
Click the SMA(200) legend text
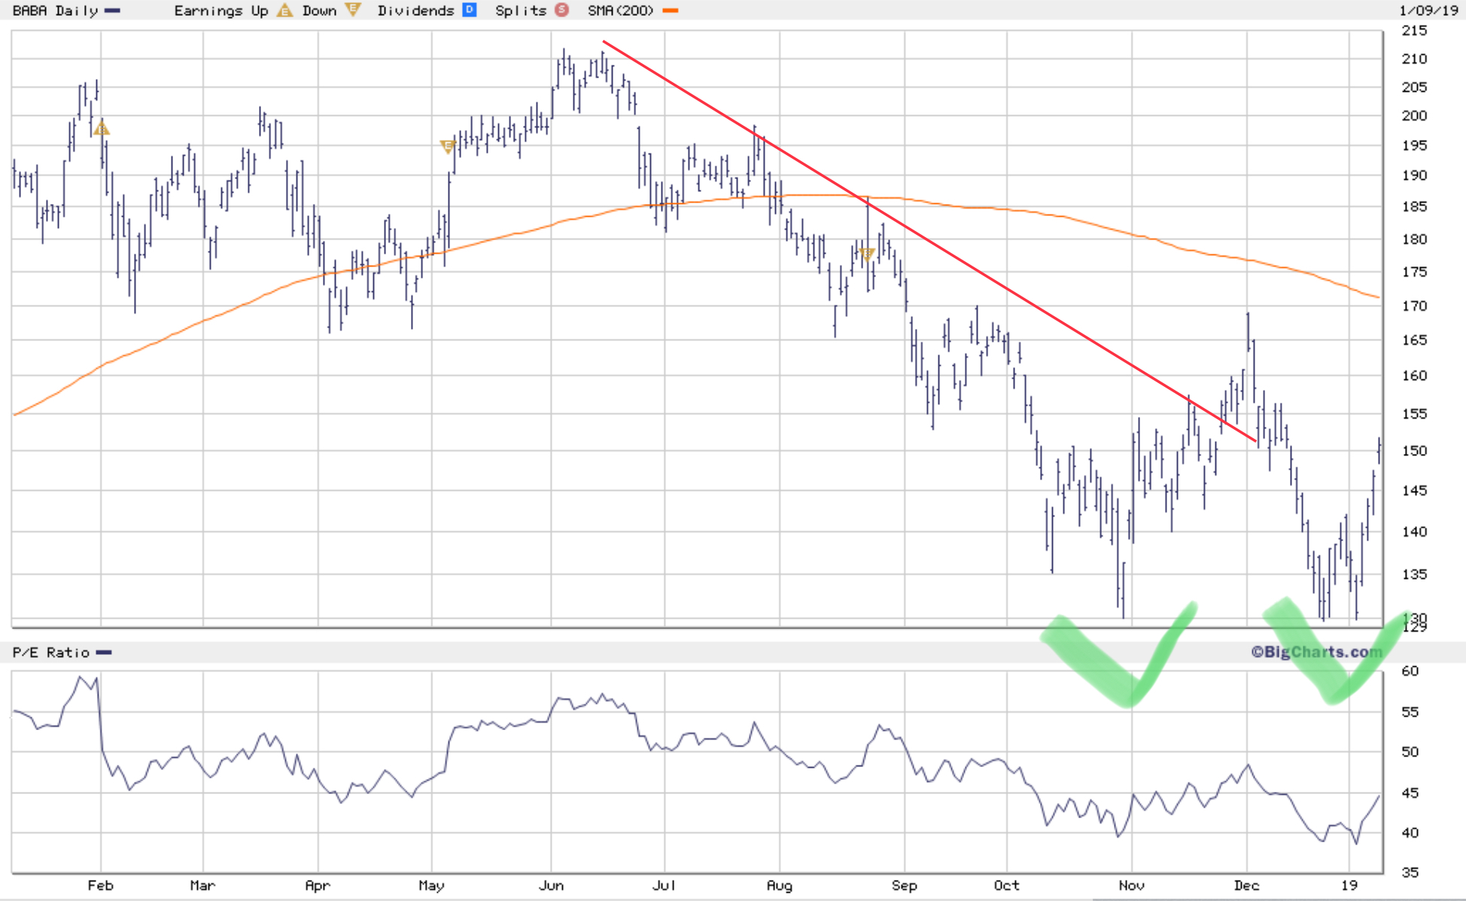(x=620, y=11)
